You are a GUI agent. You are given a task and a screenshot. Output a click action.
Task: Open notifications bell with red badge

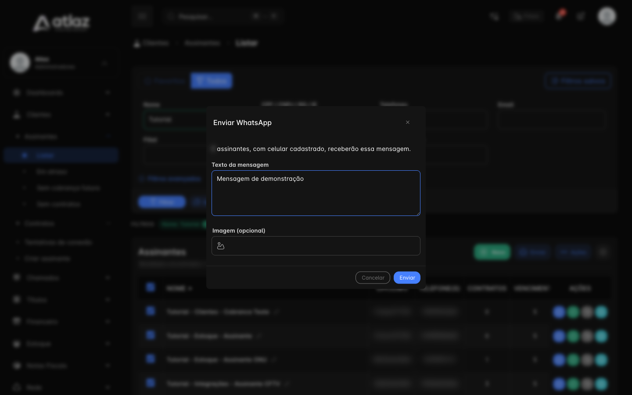(x=560, y=16)
